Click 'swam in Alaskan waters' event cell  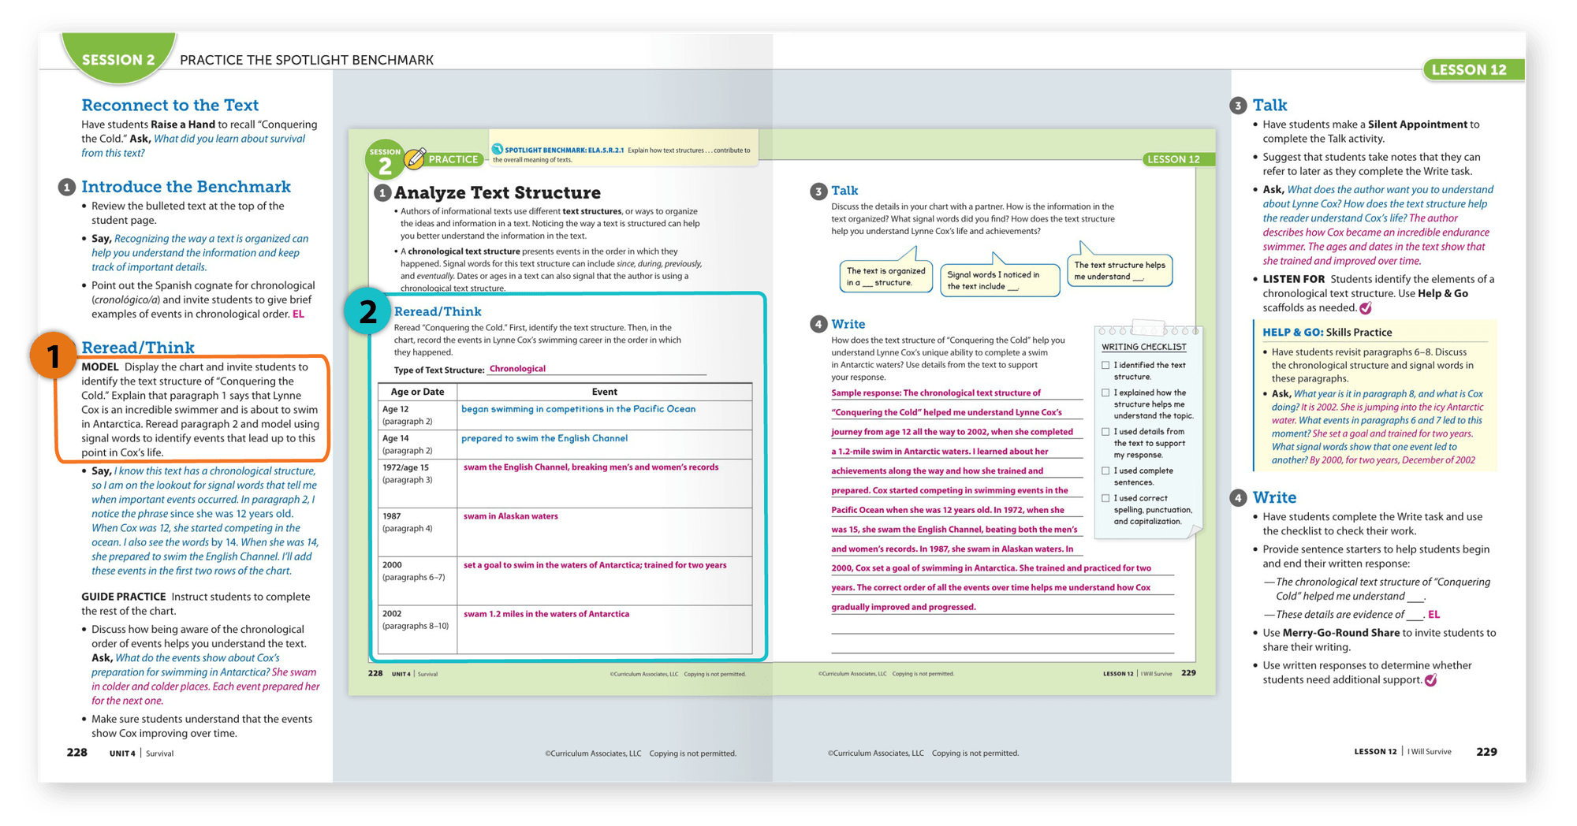click(x=604, y=532)
